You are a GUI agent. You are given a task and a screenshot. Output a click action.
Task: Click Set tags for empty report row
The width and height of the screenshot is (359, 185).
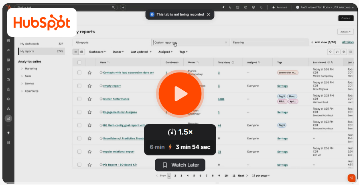282,86
